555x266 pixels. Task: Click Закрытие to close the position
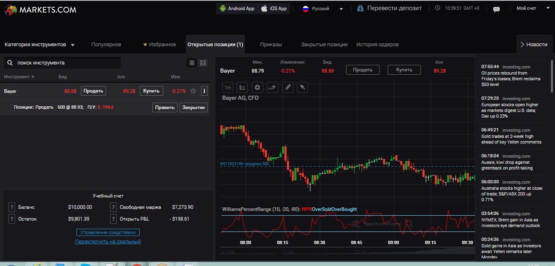click(193, 107)
